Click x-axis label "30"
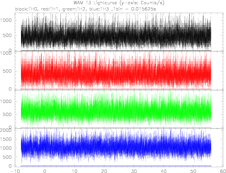Screen dimensions: 226x173 [x=134, y=171]
